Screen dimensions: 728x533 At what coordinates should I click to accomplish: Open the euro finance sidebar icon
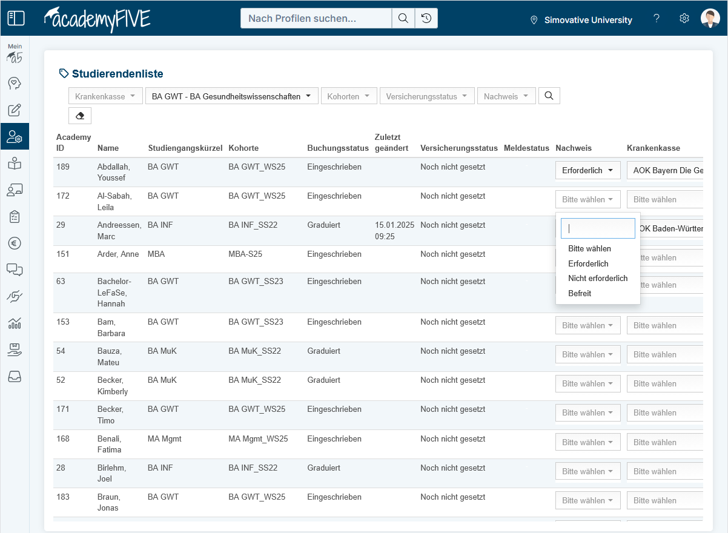tap(15, 243)
